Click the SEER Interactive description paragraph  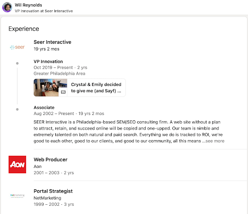(129, 132)
